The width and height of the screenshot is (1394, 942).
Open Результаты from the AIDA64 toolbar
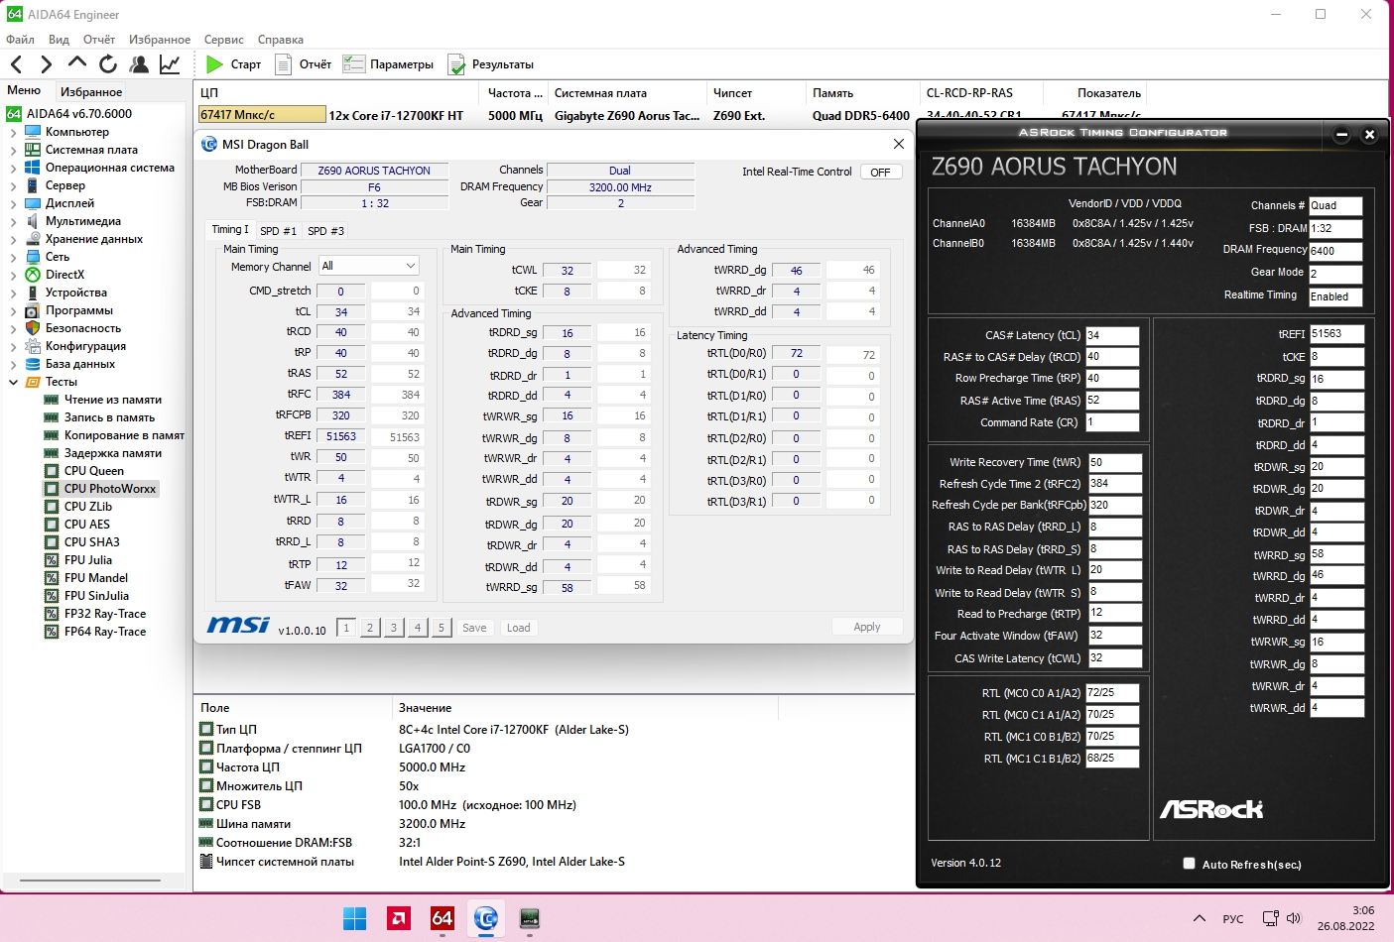(x=491, y=64)
